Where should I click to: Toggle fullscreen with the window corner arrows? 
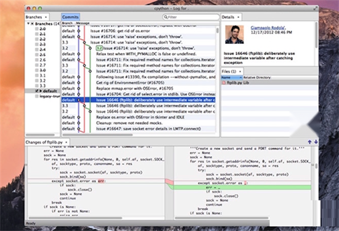pos(316,9)
